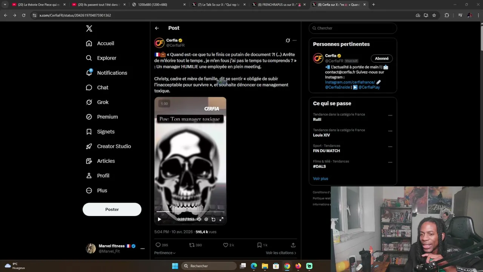Reload the page
The image size is (483, 272).
tap(23, 15)
